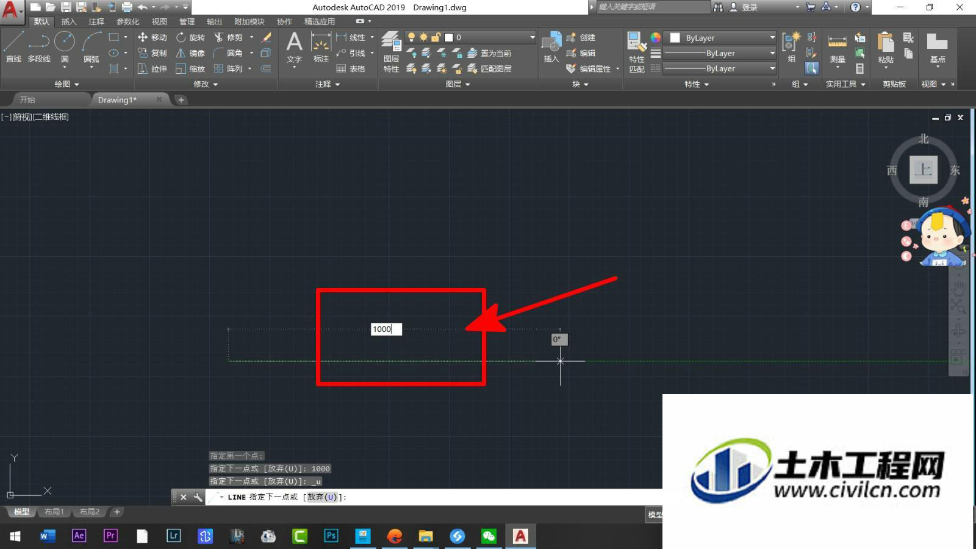Viewport: 976px width, 549px height.
Task: Expand the 图层 panel
Action: coord(457,84)
